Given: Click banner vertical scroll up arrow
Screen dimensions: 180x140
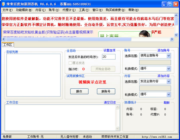Looking at the screenshot, I should (x=176, y=15).
